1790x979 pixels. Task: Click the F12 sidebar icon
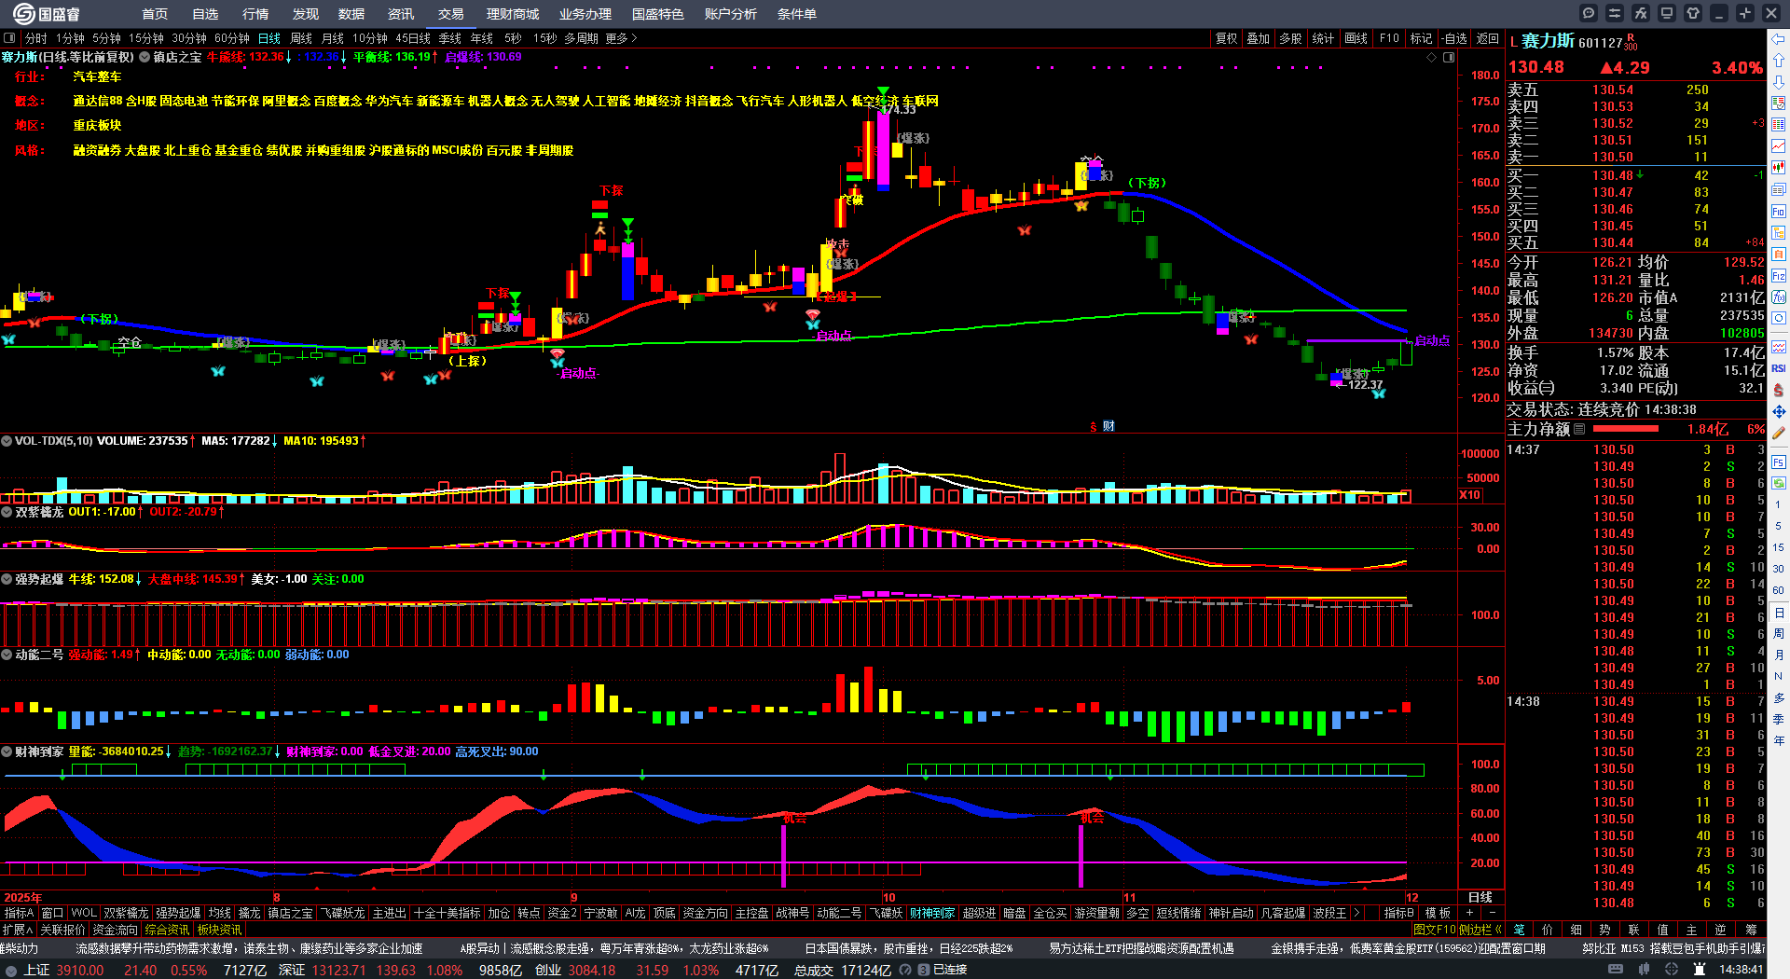[x=1779, y=276]
